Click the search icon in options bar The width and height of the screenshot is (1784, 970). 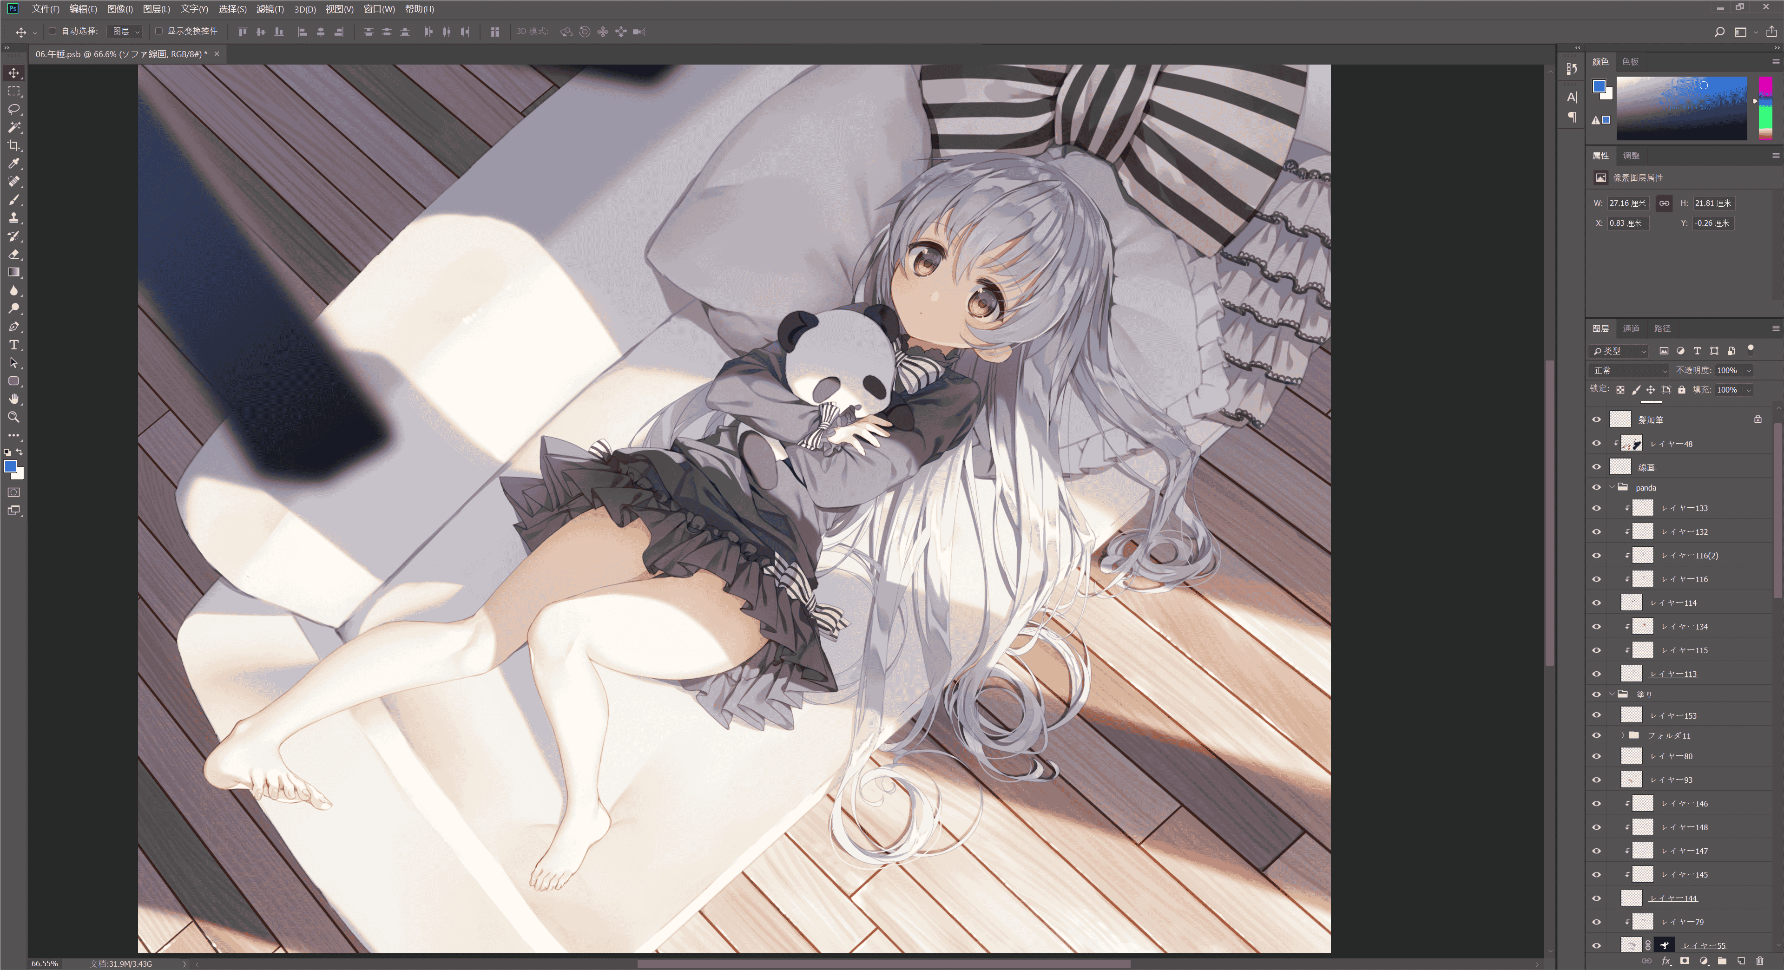[1719, 32]
